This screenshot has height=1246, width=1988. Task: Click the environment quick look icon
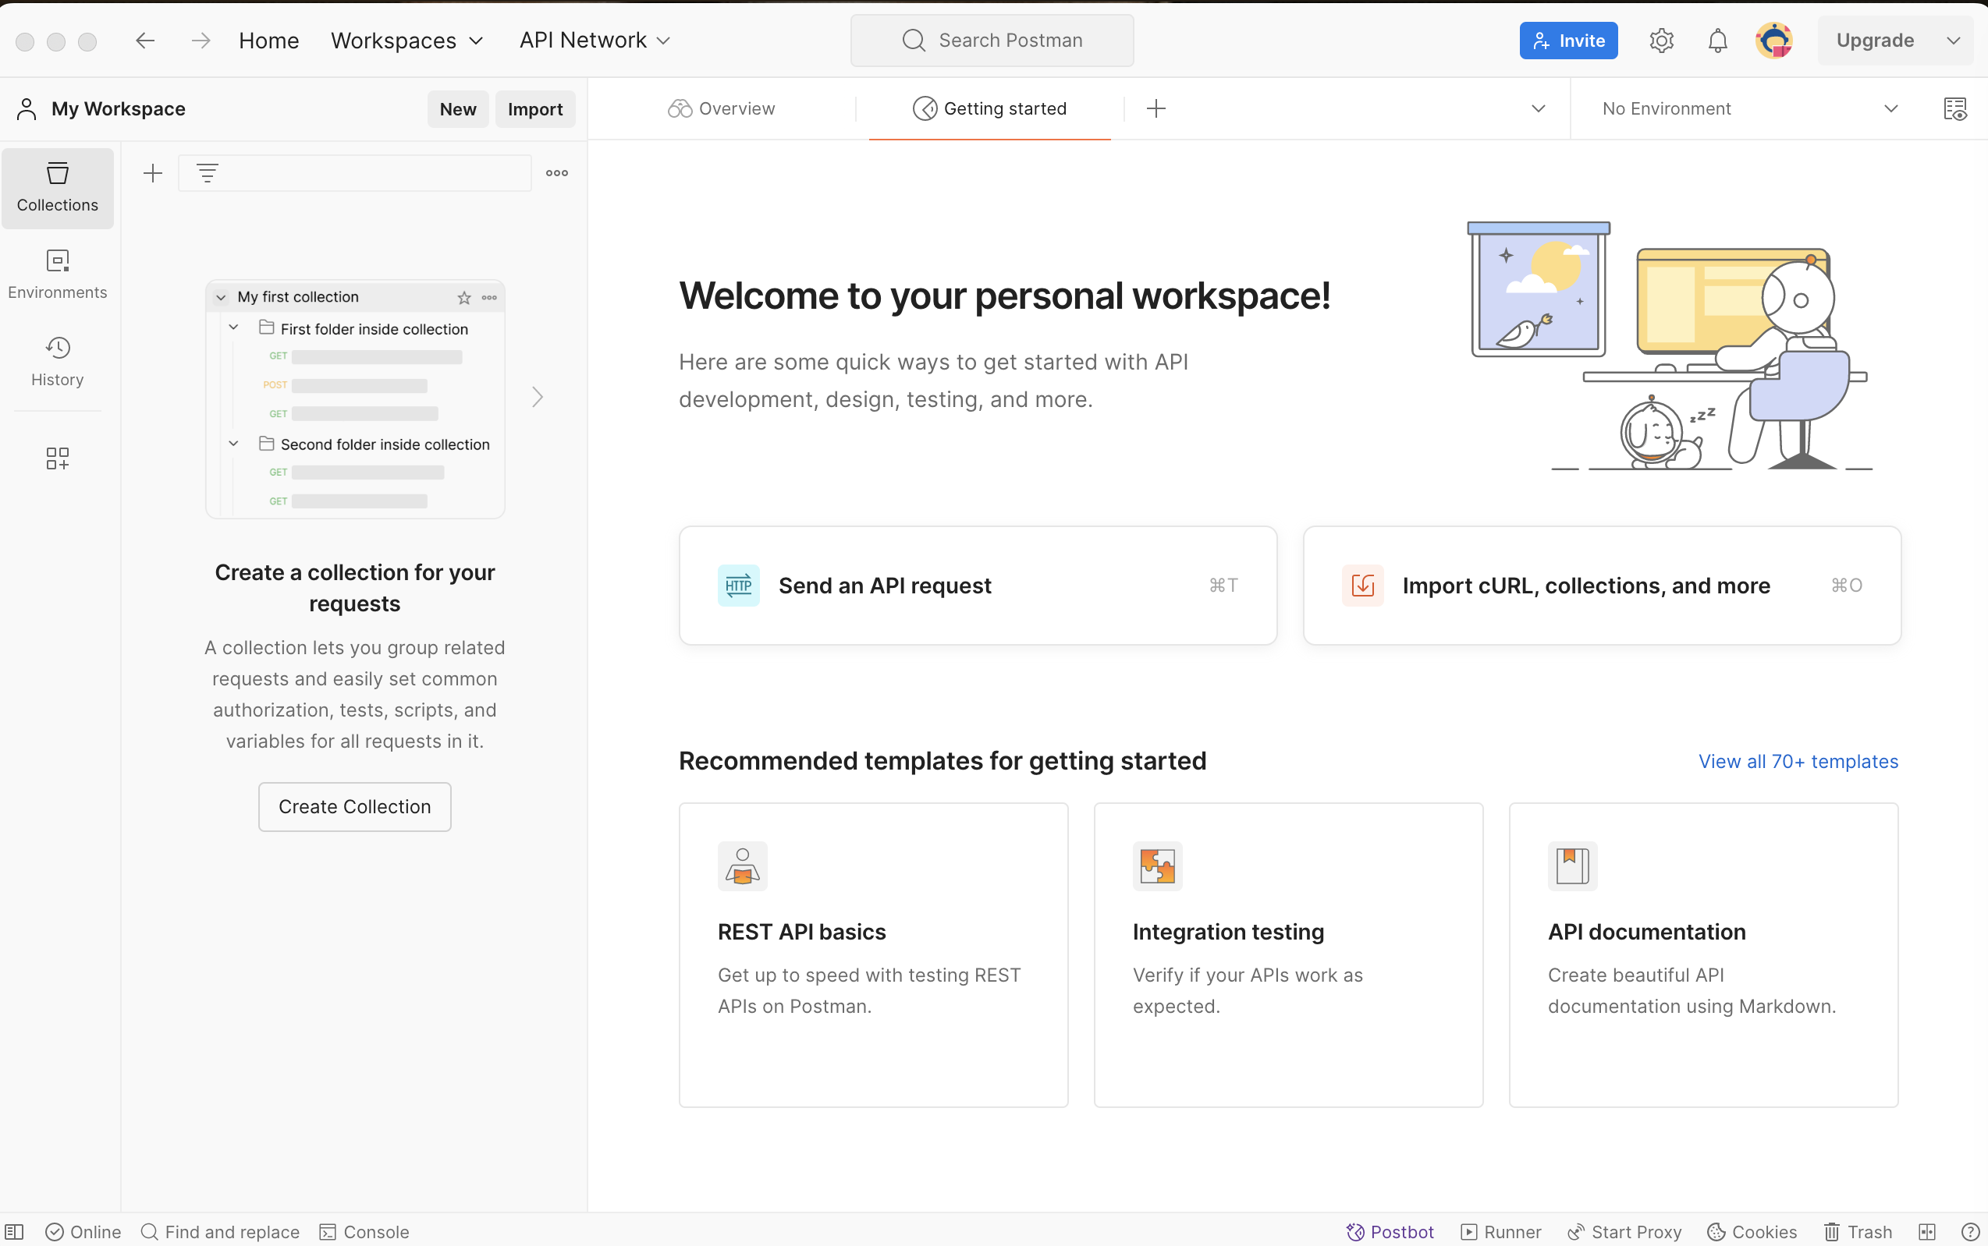click(1954, 109)
